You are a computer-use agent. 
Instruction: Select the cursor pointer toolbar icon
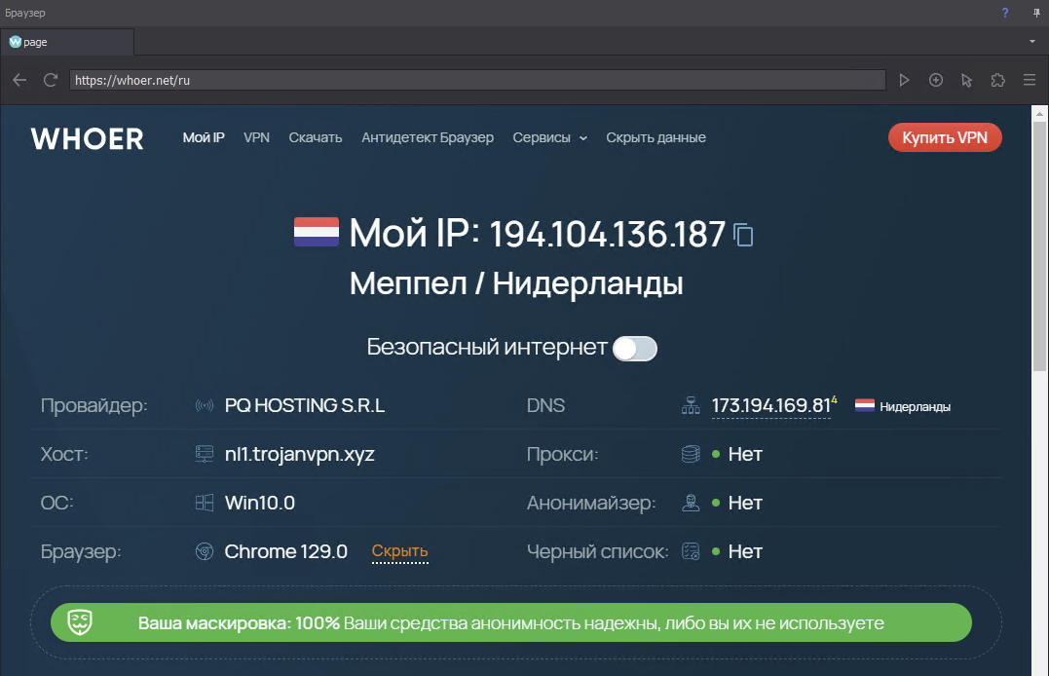(967, 80)
